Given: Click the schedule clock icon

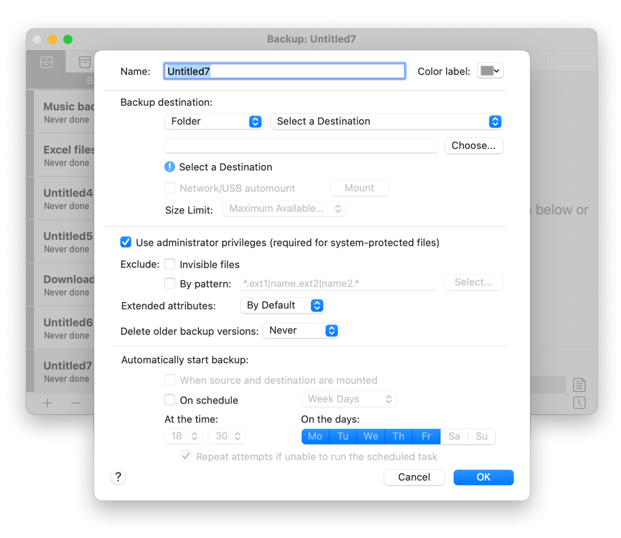Looking at the screenshot, I should tap(579, 402).
